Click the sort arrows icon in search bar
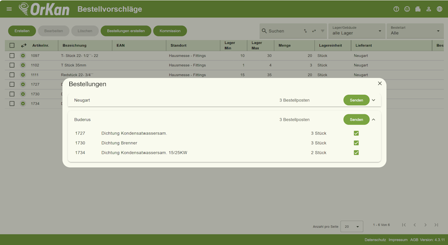The height and width of the screenshot is (245, 448). pyautogui.click(x=306, y=31)
